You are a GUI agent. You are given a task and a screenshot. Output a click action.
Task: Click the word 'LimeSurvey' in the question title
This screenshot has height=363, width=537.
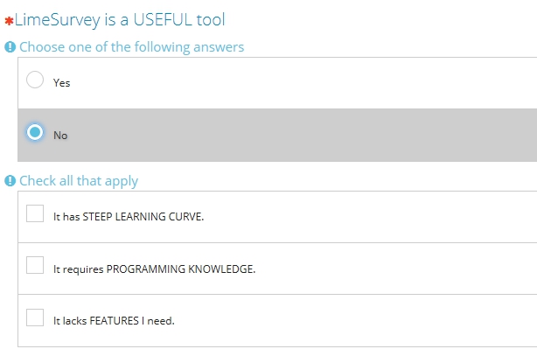(x=55, y=18)
